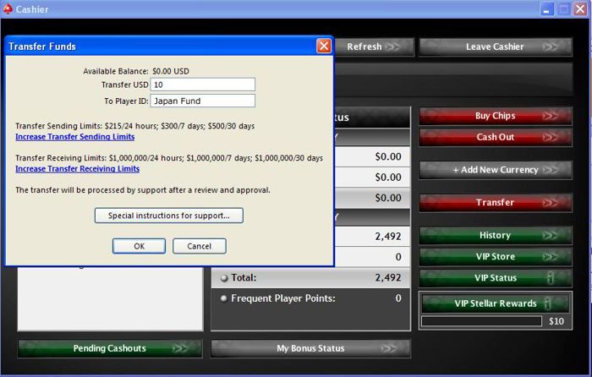Open My Bonus Status
The width and height of the screenshot is (592, 377).
tap(310, 348)
